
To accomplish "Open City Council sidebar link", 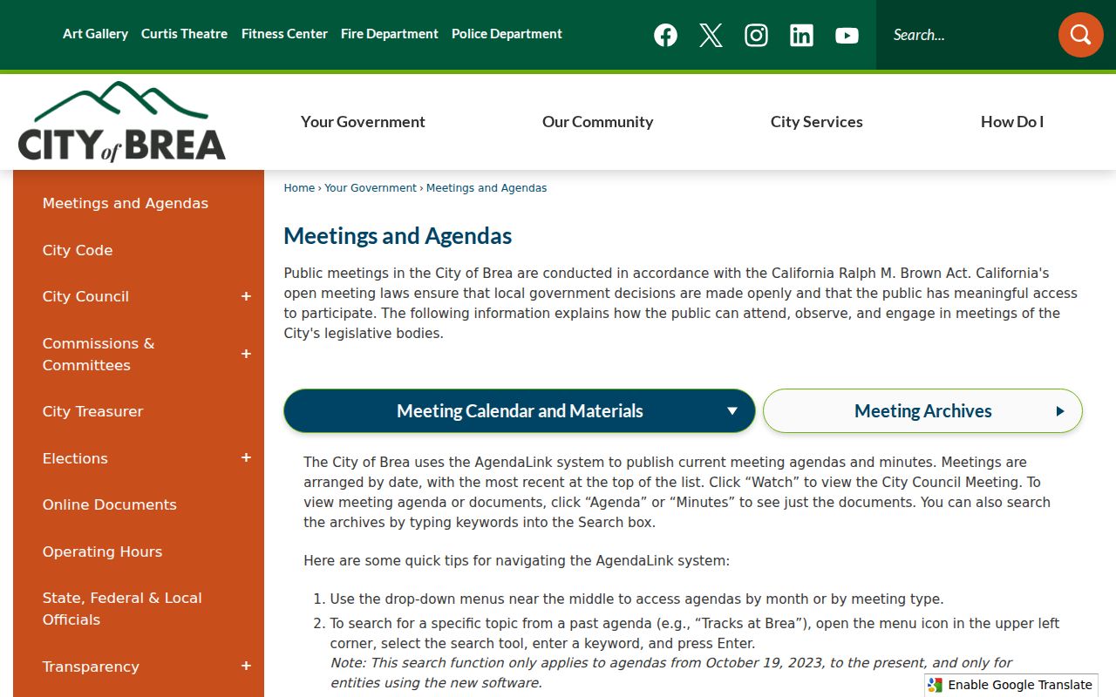I will pyautogui.click(x=85, y=296).
